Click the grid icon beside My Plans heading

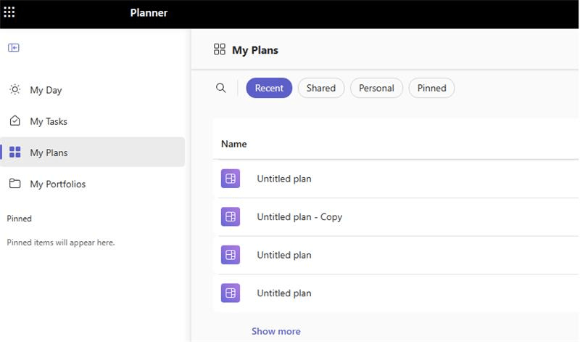(220, 49)
